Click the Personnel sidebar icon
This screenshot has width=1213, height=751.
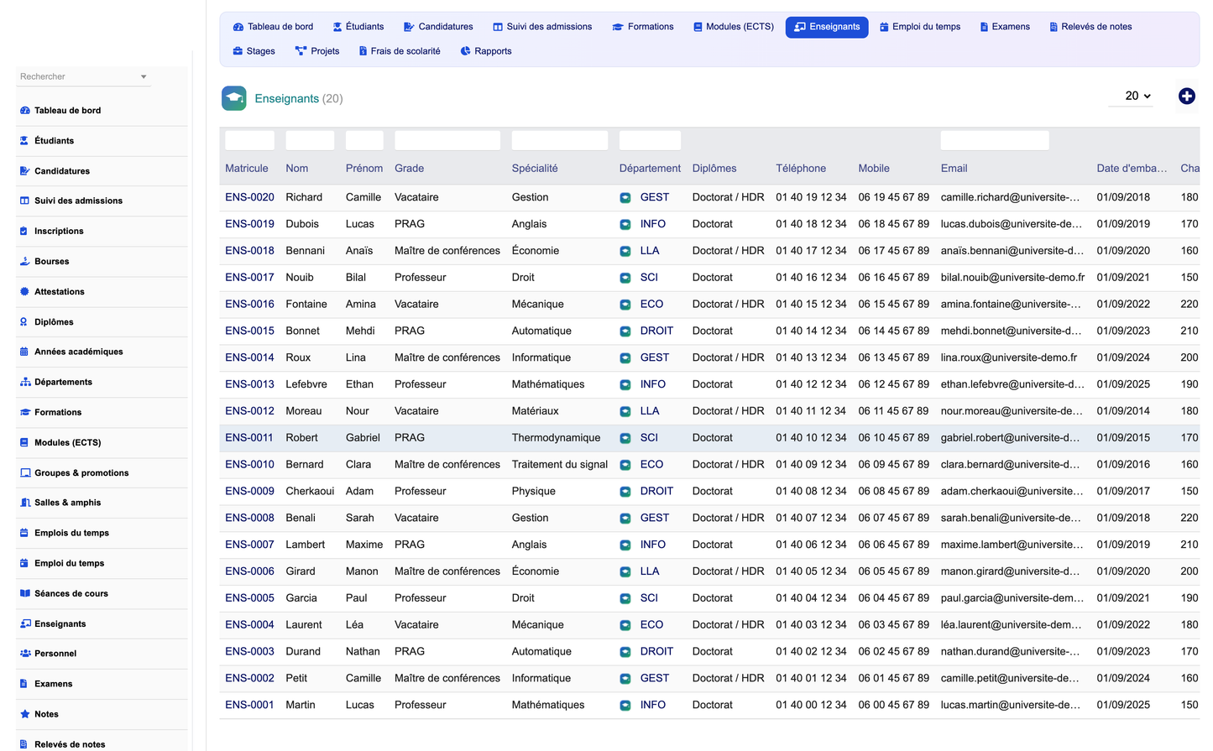point(25,654)
